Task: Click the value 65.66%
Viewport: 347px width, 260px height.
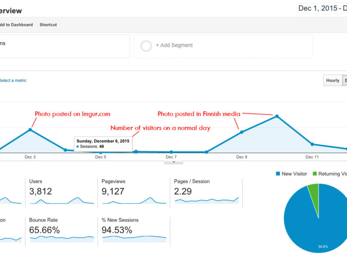Action: tap(45, 230)
